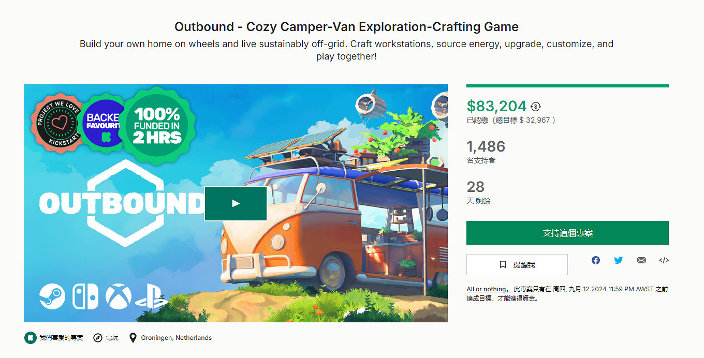This screenshot has width=704, height=358.
Task: Open the embed code icon
Action: (x=664, y=260)
